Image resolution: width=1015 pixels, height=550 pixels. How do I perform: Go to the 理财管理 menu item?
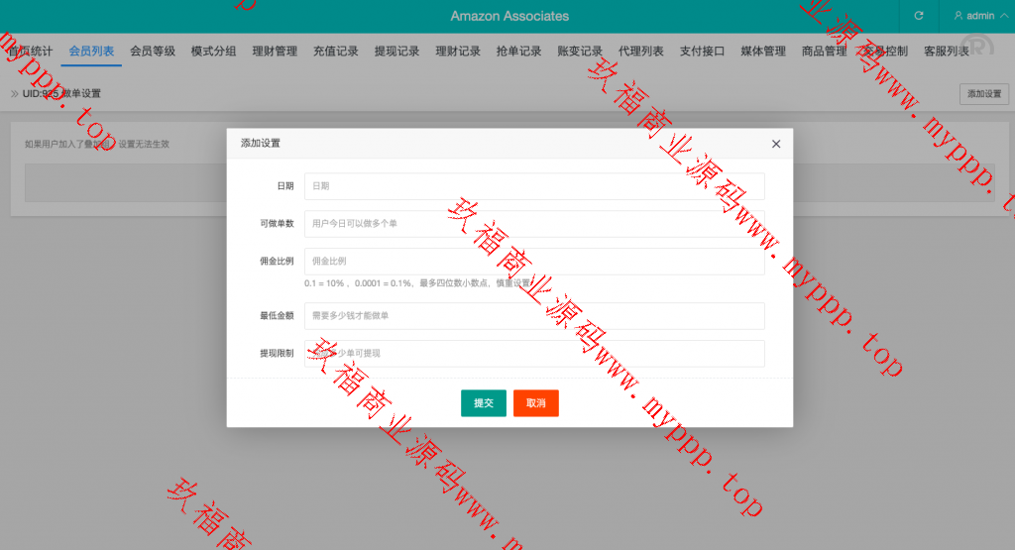[275, 52]
